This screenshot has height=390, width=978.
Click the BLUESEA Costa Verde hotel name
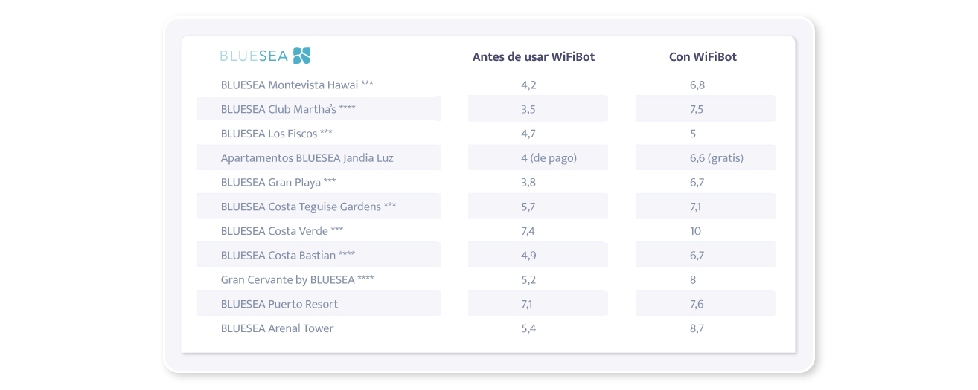click(x=282, y=231)
